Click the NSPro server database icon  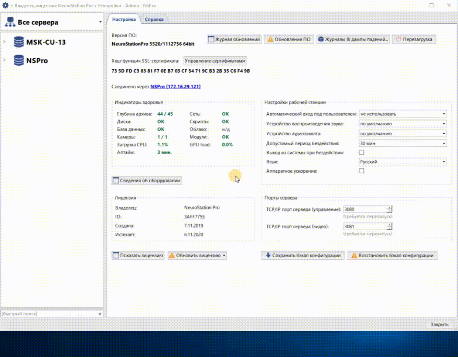pyautogui.click(x=19, y=60)
